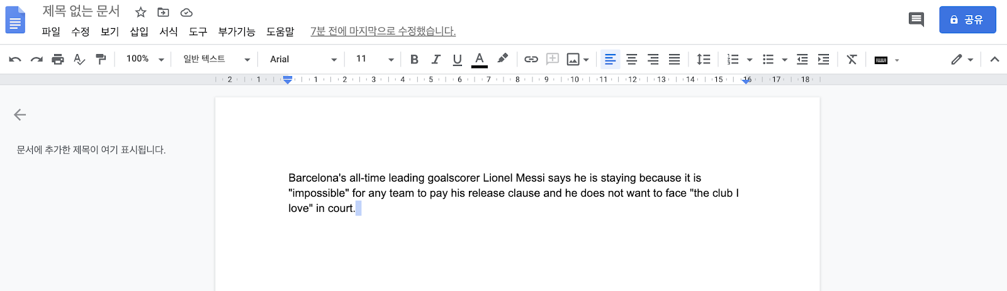Screen dimensions: 1007x291
Task: Expand input tools dropdown arrow
Action: (x=897, y=60)
